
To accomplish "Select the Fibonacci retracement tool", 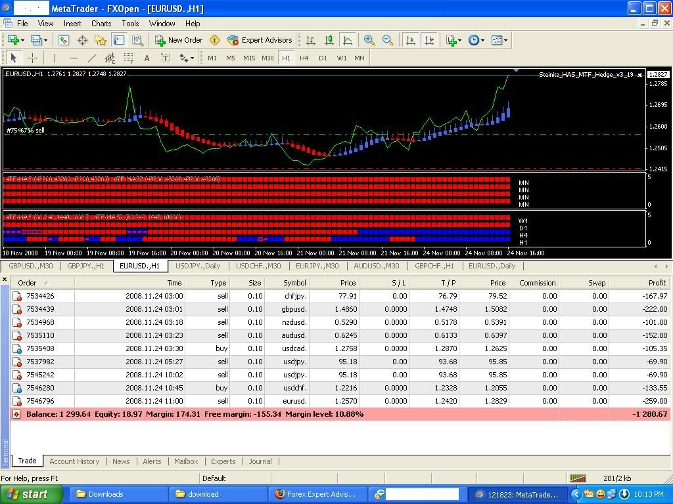I will tap(129, 58).
